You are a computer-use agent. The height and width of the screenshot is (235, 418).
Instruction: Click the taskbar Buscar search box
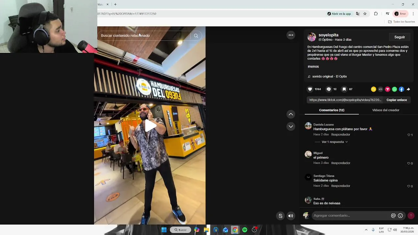coord(180,230)
